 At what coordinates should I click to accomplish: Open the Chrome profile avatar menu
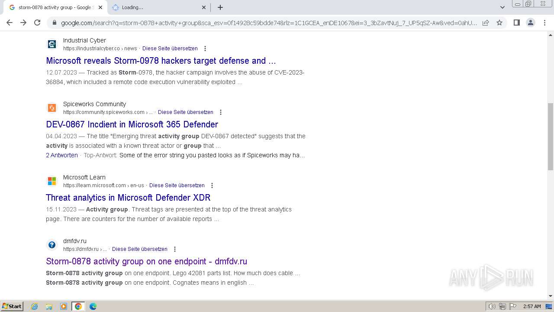click(530, 23)
